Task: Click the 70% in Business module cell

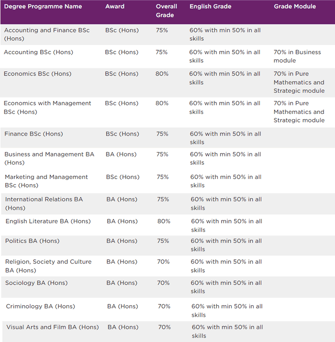Action: pos(297,56)
